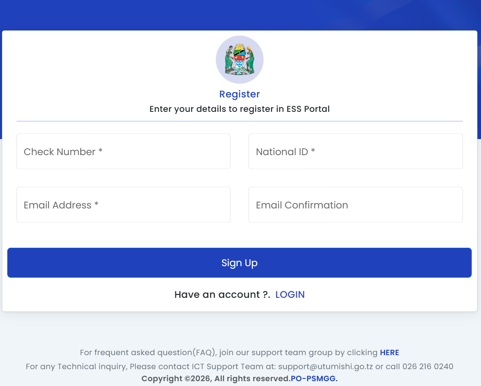Click the 026 216 0240 phone number
The width and height of the screenshot is (481, 386).
pyautogui.click(x=428, y=367)
